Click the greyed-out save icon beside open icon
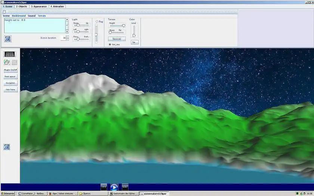The image size is (314, 196). click(x=14, y=62)
